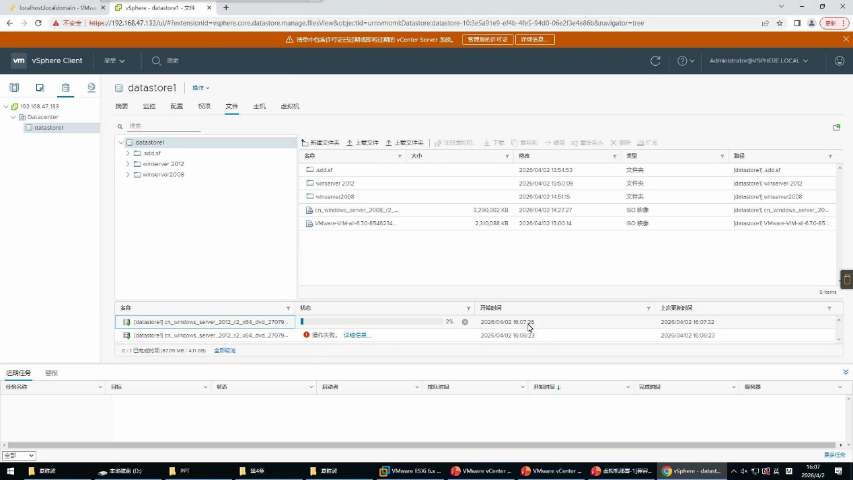Viewport: 853px width, 480px height.
Task: Expand the .sdd.sf folder in tree
Action: (x=128, y=153)
